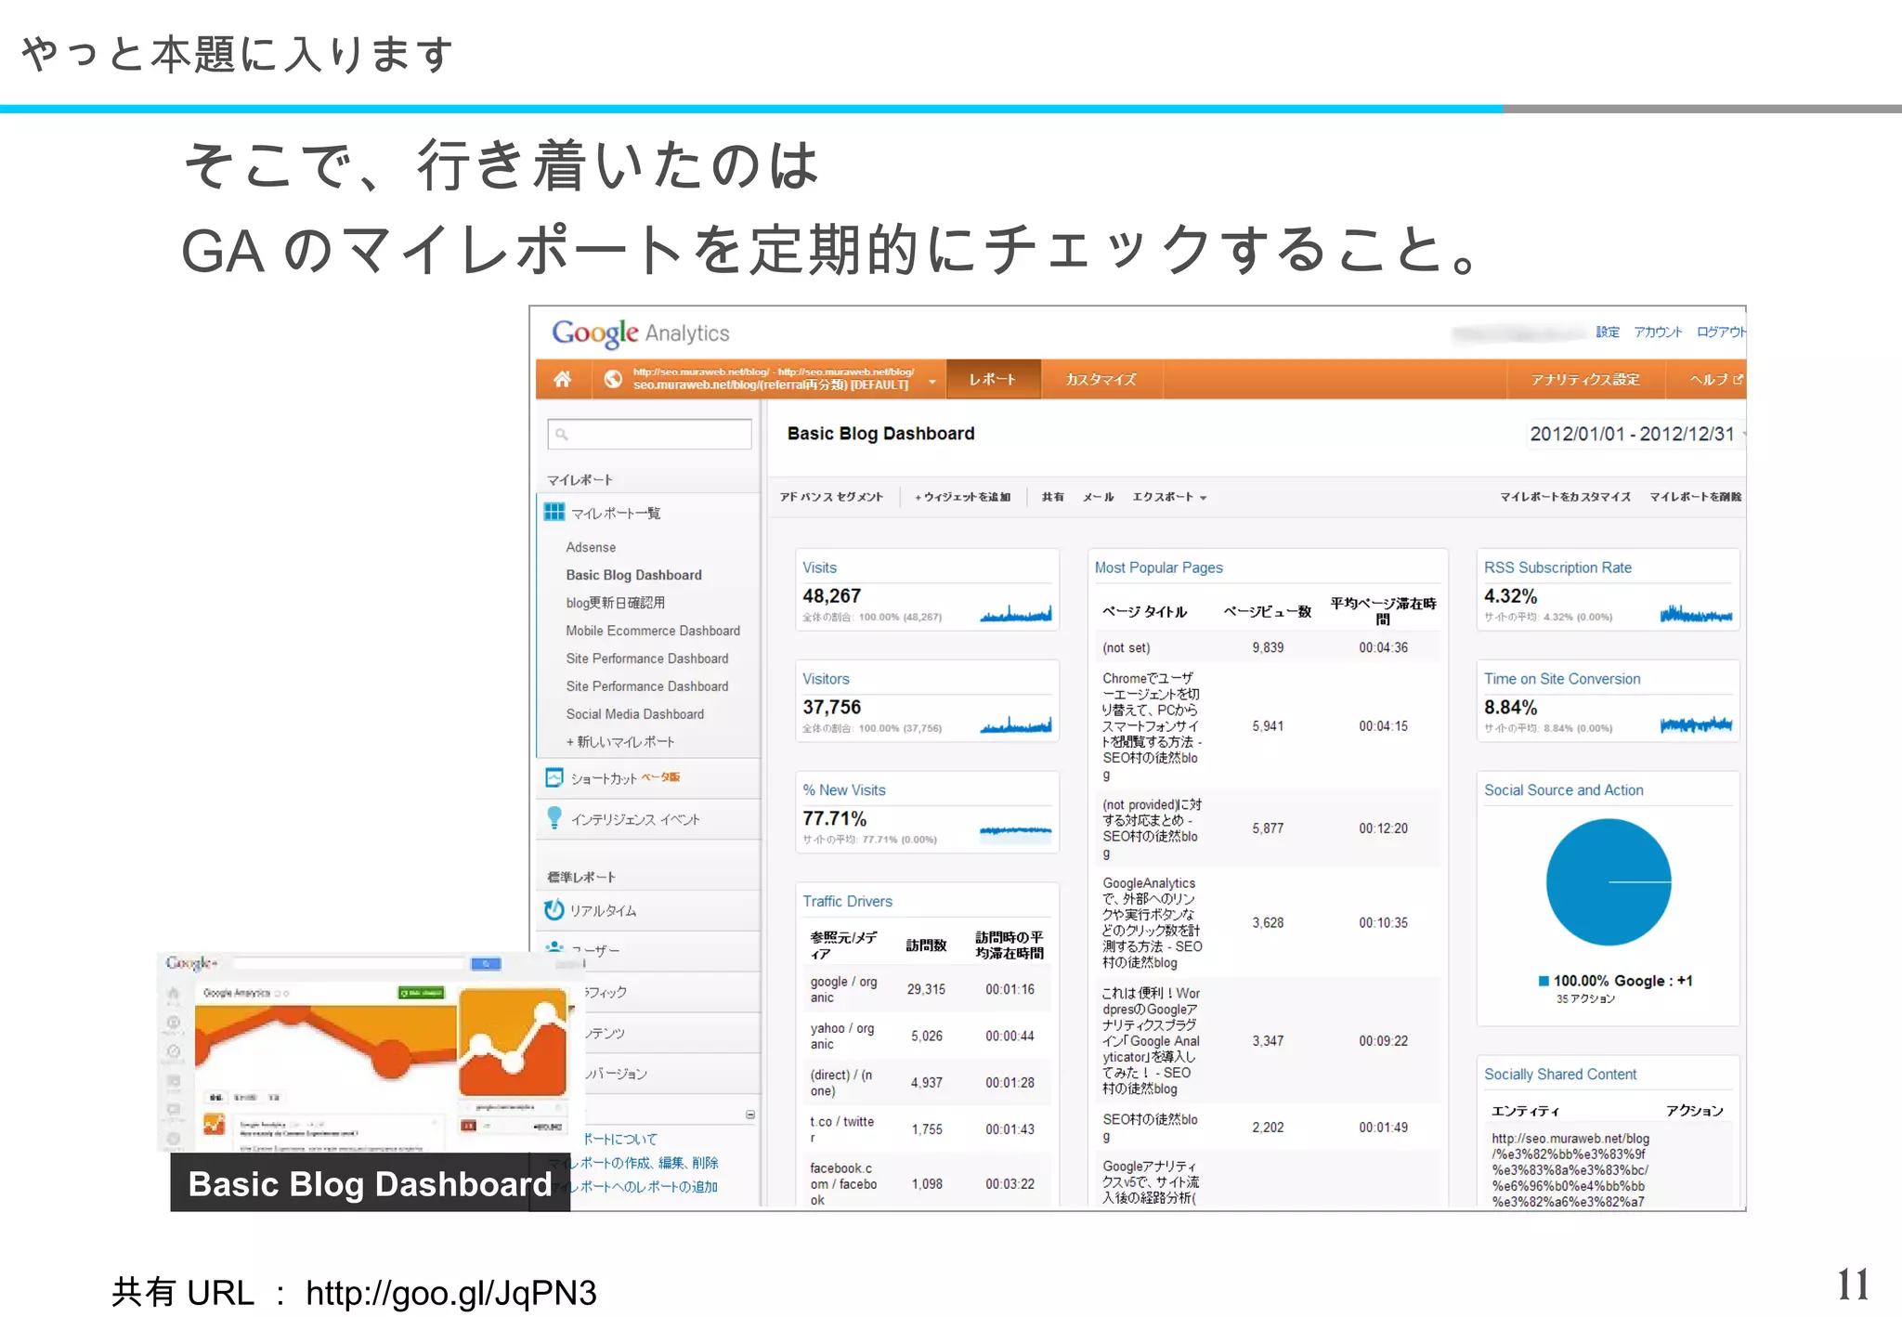Click the 5,941 pageviews cell
This screenshot has height=1317, width=1902.
pos(1268,726)
